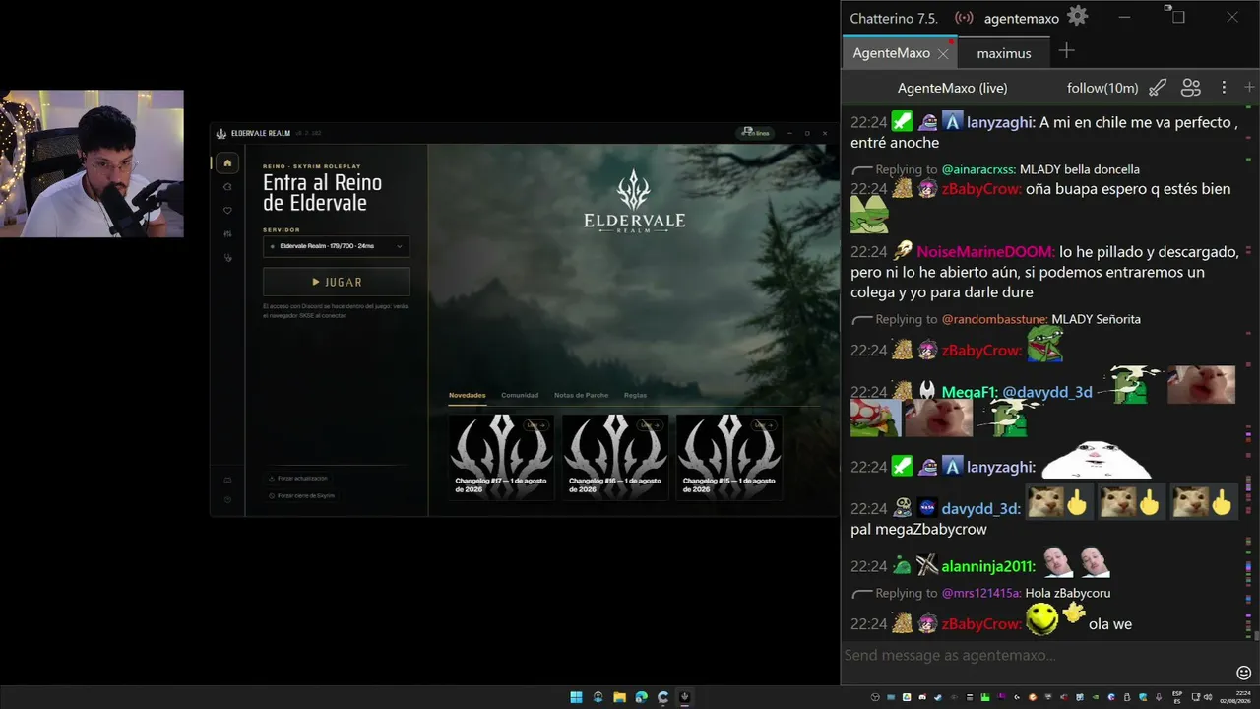The height and width of the screenshot is (709, 1260).
Task: Click the follow(10m) mode label
Action: tap(1102, 88)
